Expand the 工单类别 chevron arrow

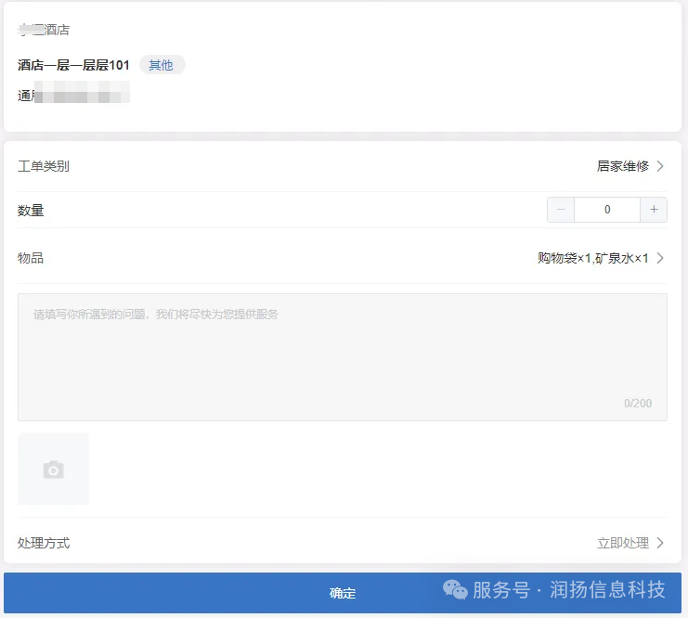660,166
